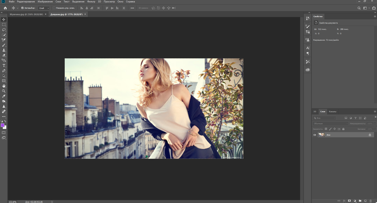Toggle lock position cross-arrows icon
The image size is (377, 203).
335,129
